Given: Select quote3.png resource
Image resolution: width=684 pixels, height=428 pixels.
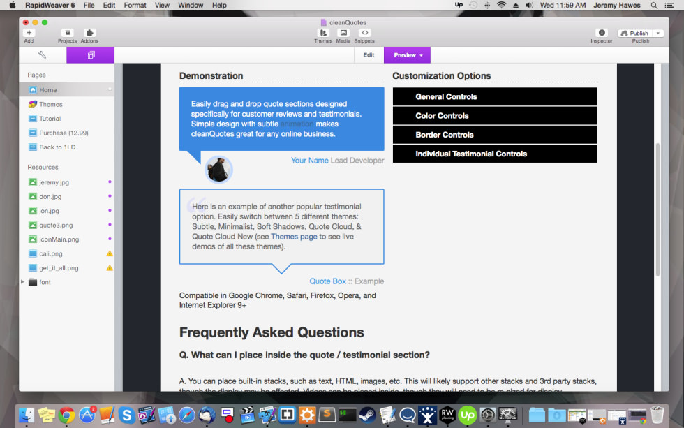Looking at the screenshot, I should 66,225.
